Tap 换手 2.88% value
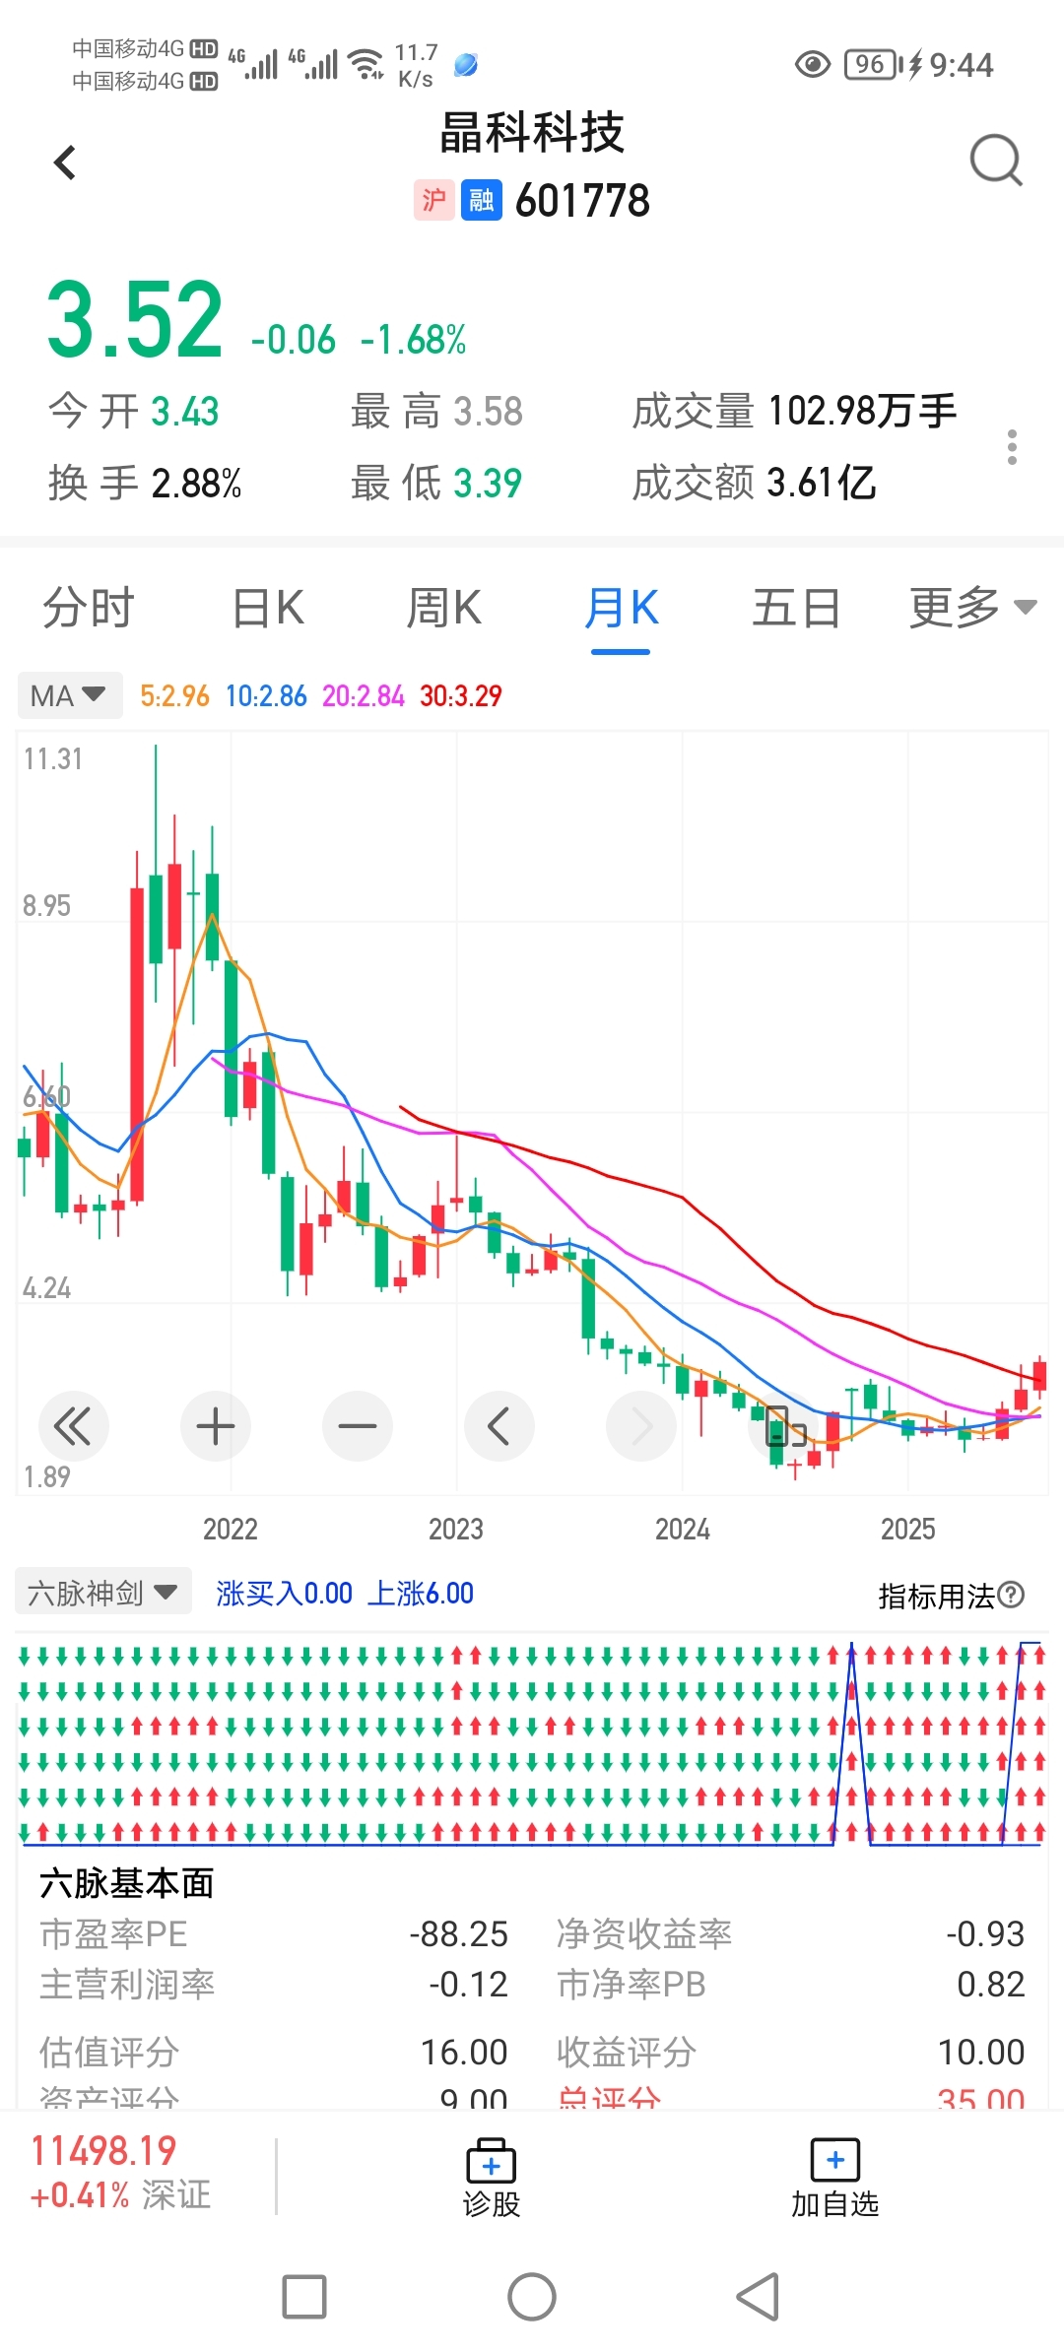1064x2352 pixels. [196, 484]
